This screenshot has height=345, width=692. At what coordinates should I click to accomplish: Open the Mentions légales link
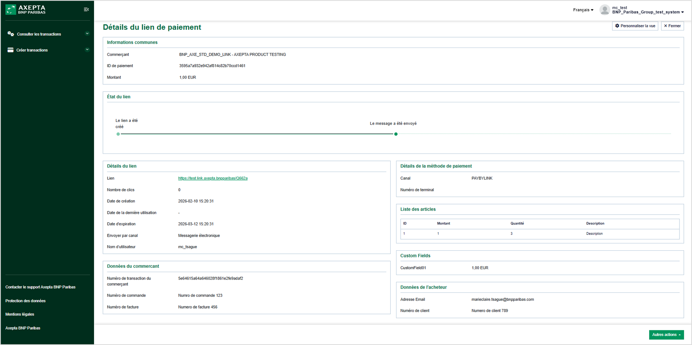point(20,314)
